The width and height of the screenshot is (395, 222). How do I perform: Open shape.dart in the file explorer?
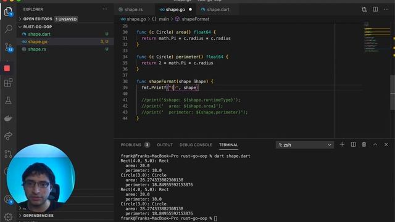(x=39, y=34)
